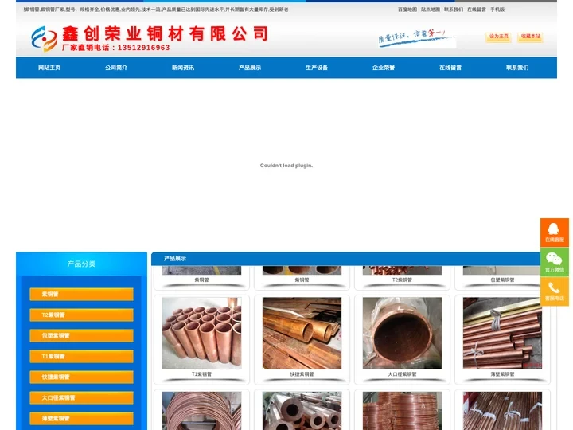This screenshot has width=573, height=430.
Task: Click the 质量保证 slogan banner
Action: click(416, 38)
